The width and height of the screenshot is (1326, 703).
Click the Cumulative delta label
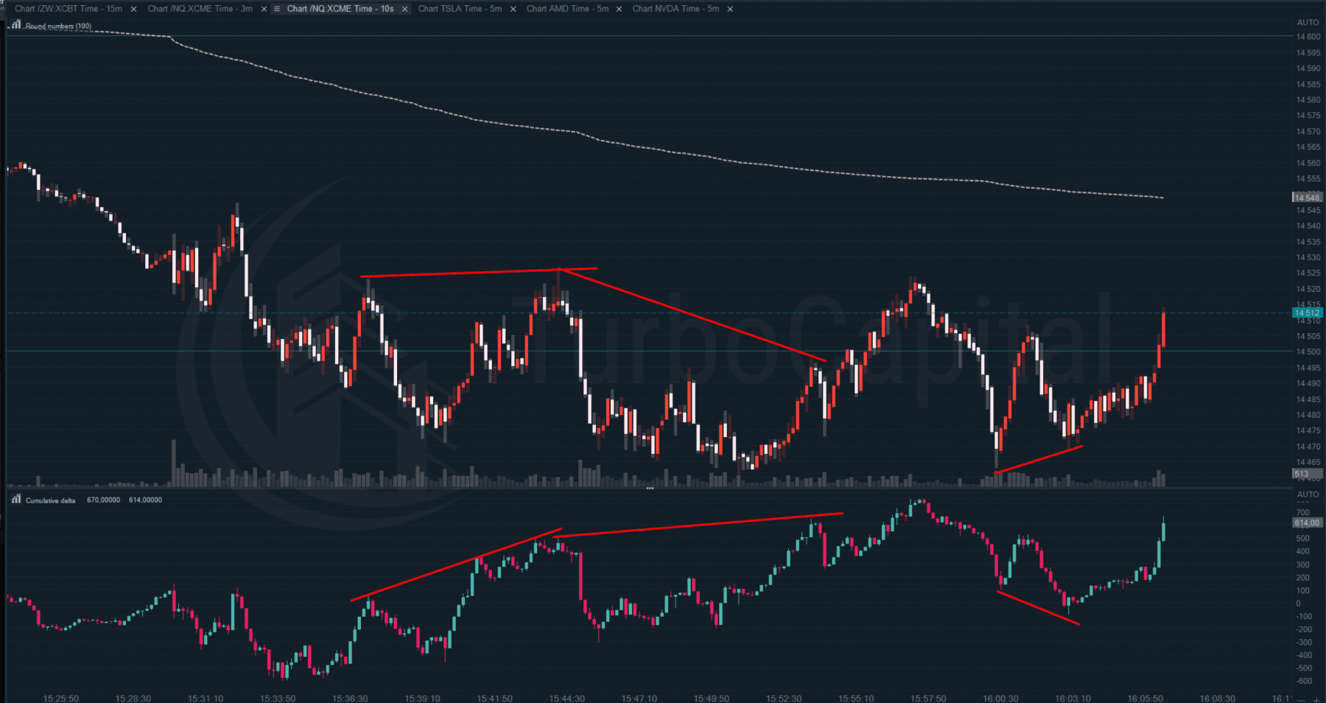pos(50,500)
